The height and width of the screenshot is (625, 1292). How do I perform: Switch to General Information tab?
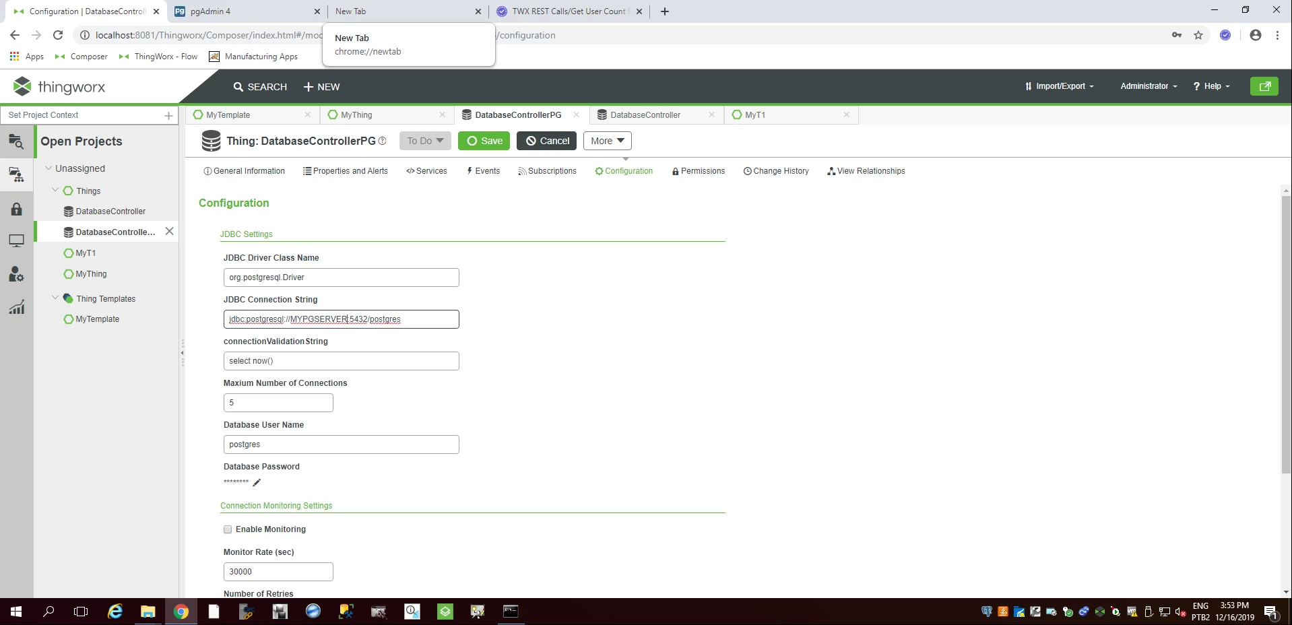tap(244, 171)
